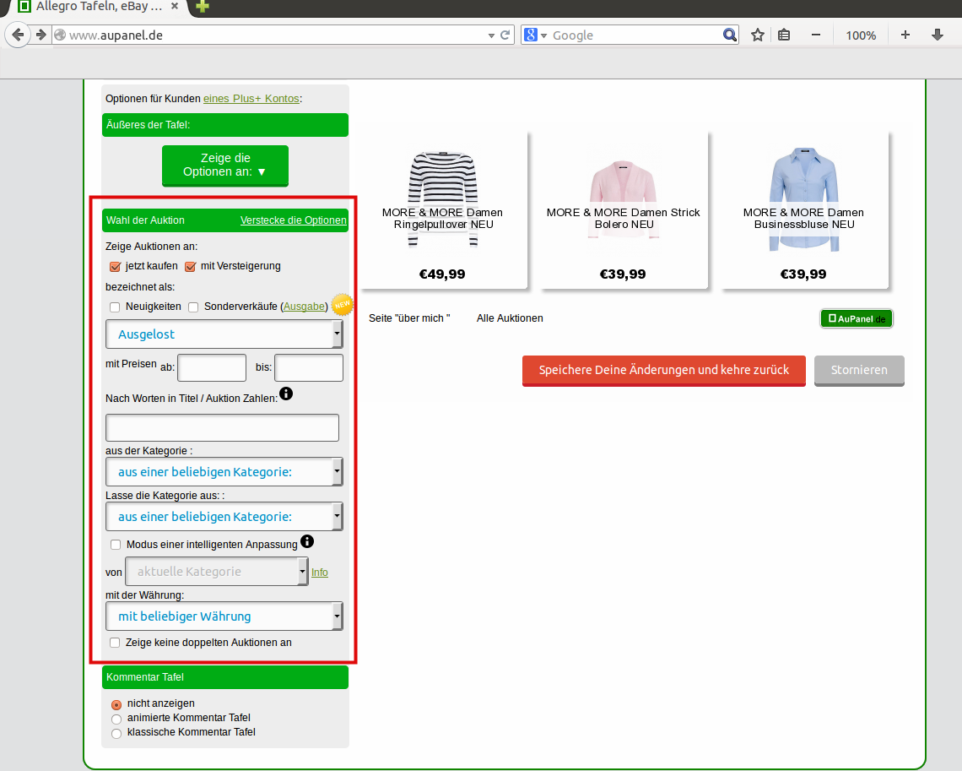Screen dimensions: 962x771
Task: Open the Ausgabe link
Action: tap(304, 307)
